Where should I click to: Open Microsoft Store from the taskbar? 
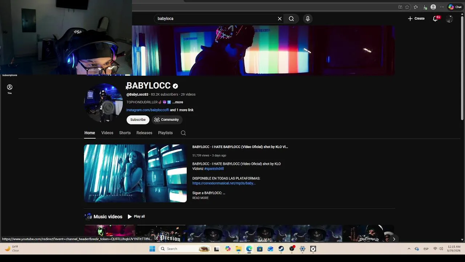(x=260, y=249)
